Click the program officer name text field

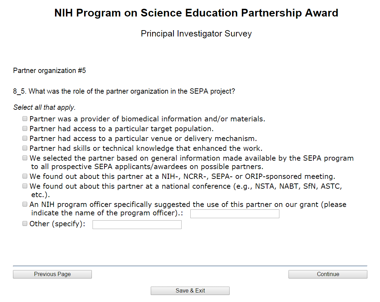pos(235,214)
